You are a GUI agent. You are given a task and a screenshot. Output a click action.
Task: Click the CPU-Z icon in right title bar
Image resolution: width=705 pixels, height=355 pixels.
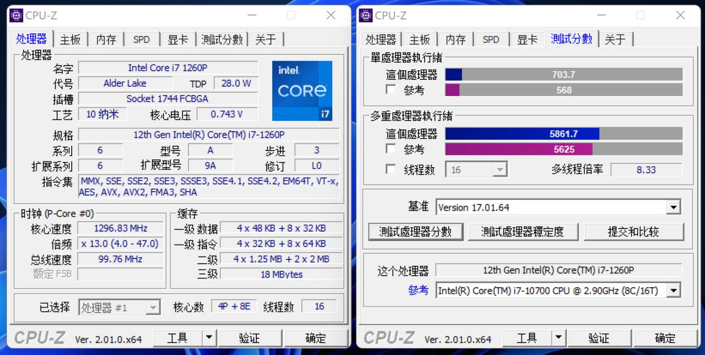(366, 15)
